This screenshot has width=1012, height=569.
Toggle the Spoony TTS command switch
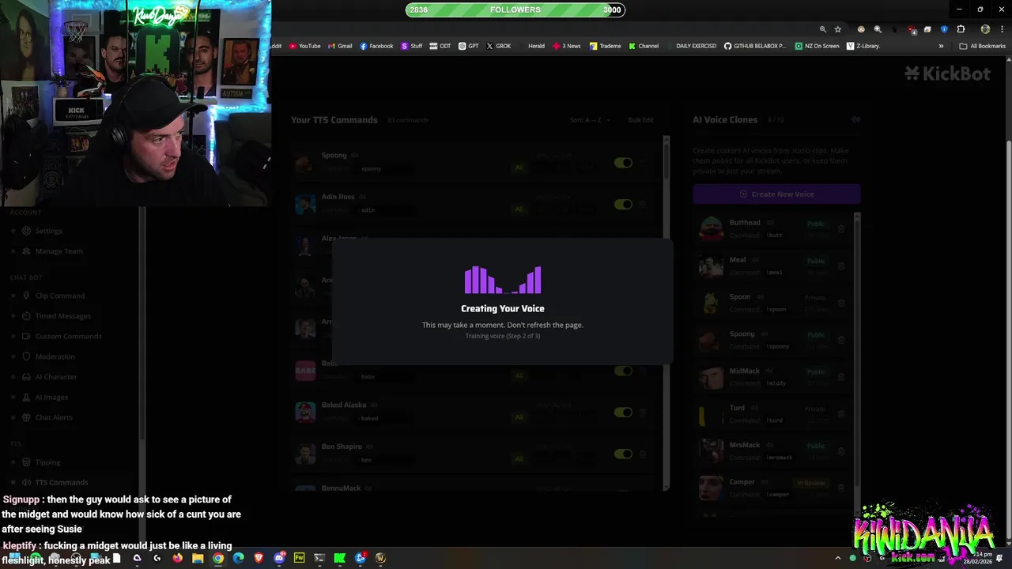pyautogui.click(x=623, y=163)
